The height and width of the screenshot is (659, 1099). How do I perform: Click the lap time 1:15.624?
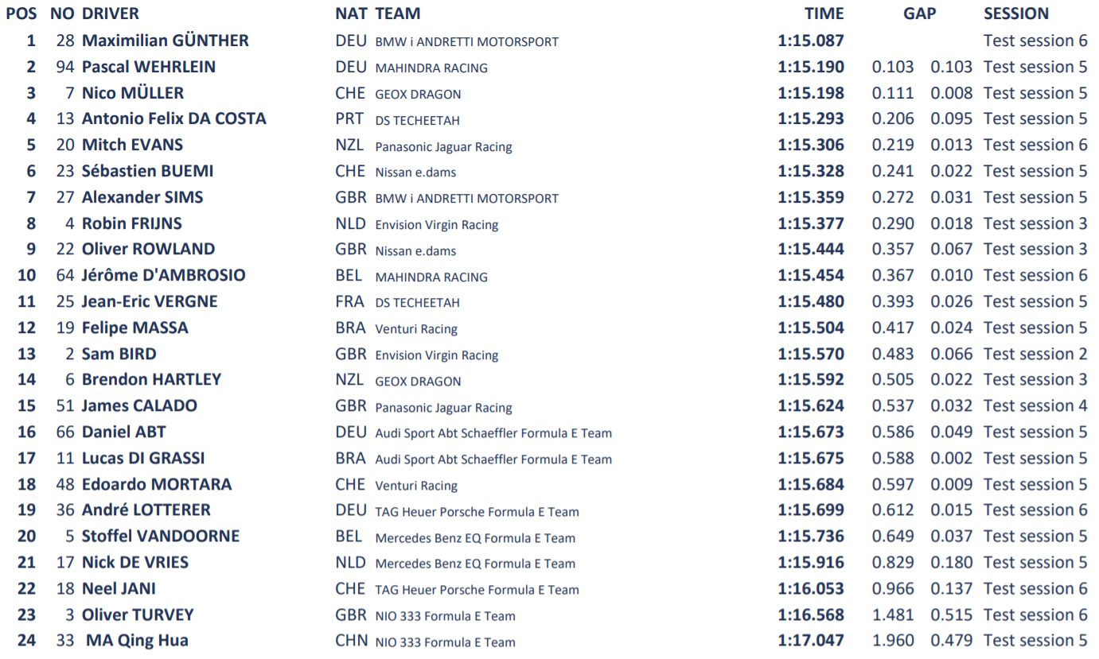[x=811, y=406]
